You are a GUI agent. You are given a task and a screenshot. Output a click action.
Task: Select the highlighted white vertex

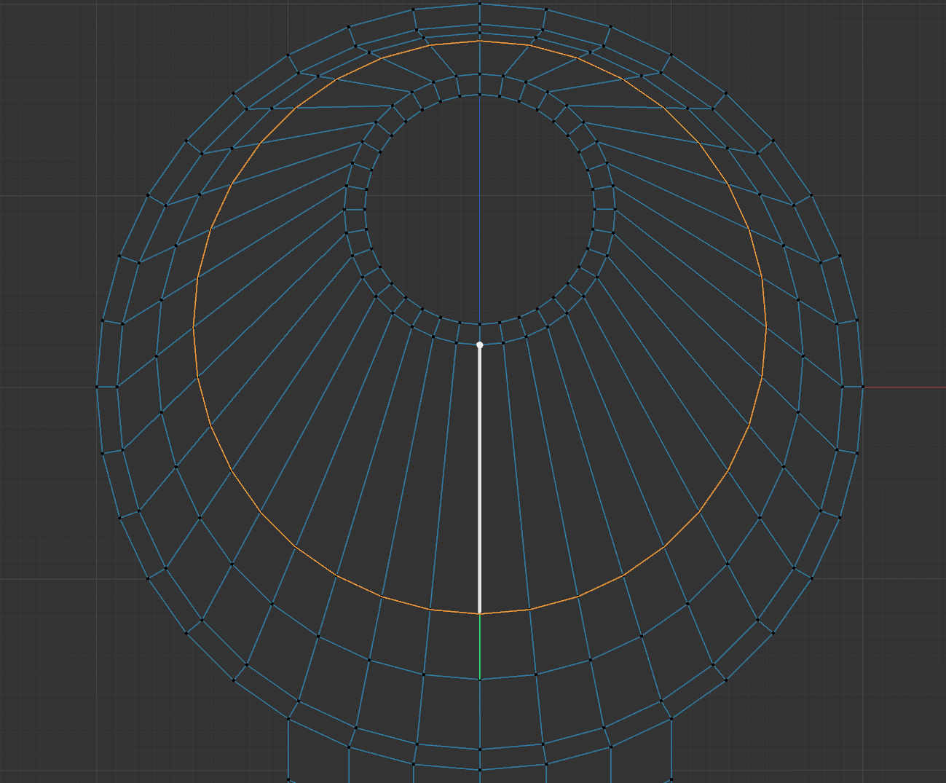click(479, 345)
